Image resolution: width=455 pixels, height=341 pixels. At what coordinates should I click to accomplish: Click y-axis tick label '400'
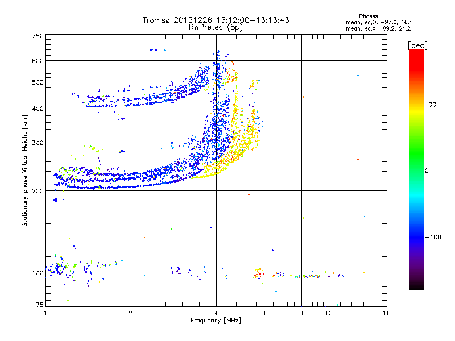tap(38, 109)
